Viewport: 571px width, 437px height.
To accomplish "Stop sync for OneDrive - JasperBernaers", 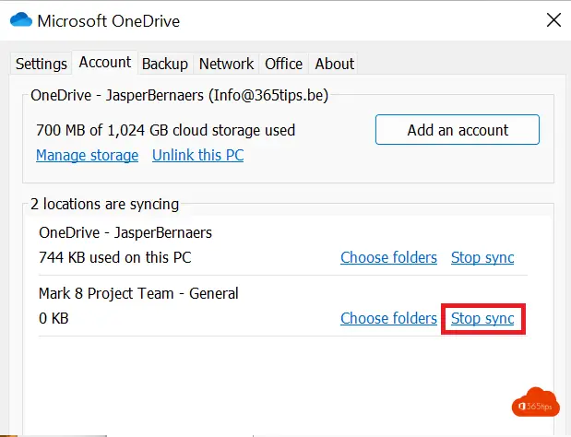I will [482, 257].
